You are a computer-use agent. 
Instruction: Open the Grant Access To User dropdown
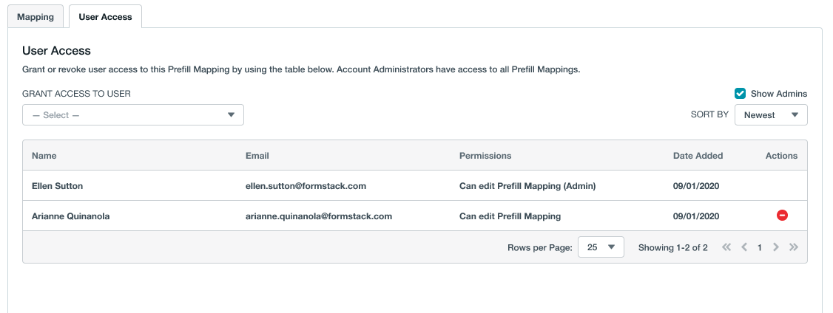tap(133, 115)
